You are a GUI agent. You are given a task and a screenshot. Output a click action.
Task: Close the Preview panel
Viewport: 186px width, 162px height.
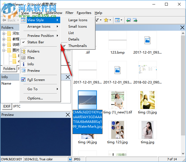(68, 115)
